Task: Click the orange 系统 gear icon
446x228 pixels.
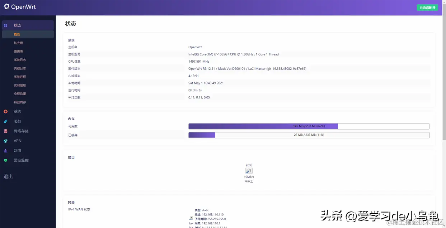Action: 5,111
